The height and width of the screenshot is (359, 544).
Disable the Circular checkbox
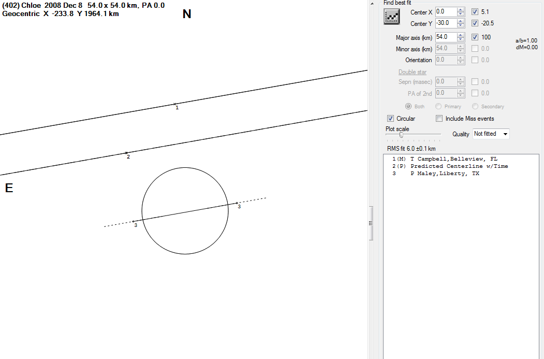(x=391, y=119)
